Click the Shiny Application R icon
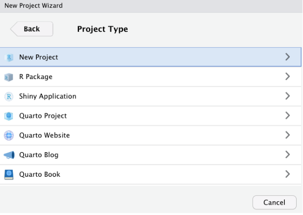Screen dimensions: 303x215 click(x=9, y=96)
